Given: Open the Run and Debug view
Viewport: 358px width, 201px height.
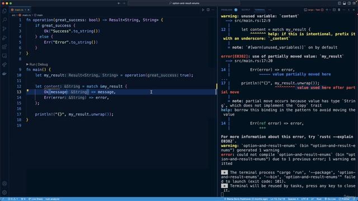Looking at the screenshot, I should (x=4, y=38).
